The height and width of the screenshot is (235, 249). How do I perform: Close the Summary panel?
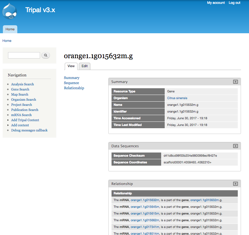[235, 82]
